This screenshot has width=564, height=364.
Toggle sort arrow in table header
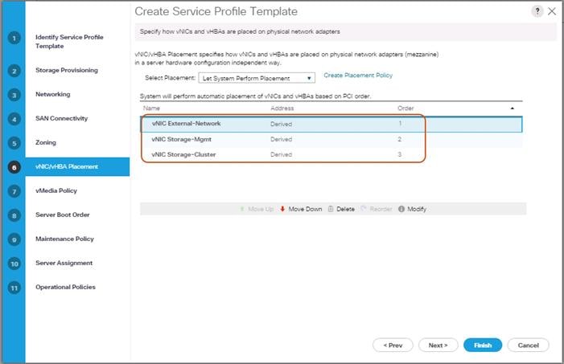pos(513,108)
